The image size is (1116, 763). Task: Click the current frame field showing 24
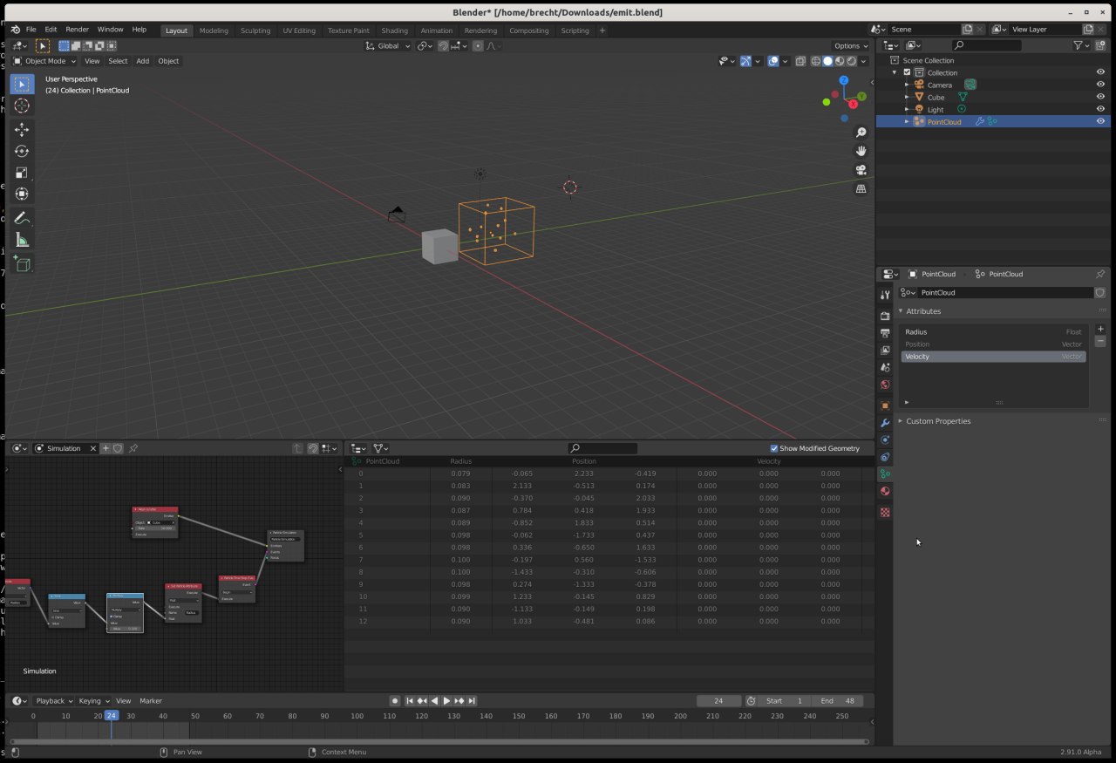tap(718, 701)
